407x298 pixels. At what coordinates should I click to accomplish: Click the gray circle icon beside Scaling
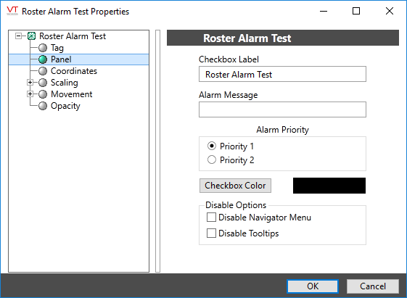(43, 83)
